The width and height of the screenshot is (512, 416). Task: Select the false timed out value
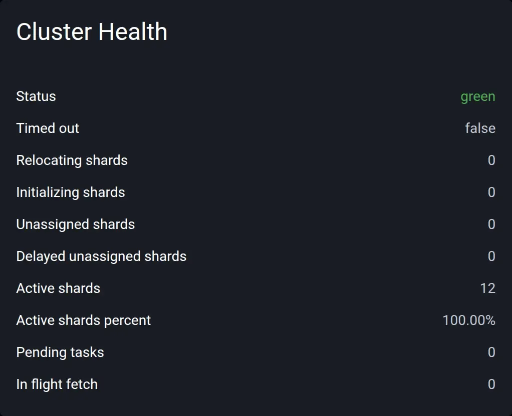point(480,128)
